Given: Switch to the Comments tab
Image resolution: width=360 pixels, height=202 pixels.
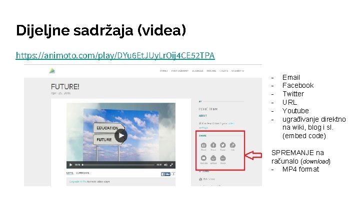Looking at the screenshot, I should (x=82, y=173).
